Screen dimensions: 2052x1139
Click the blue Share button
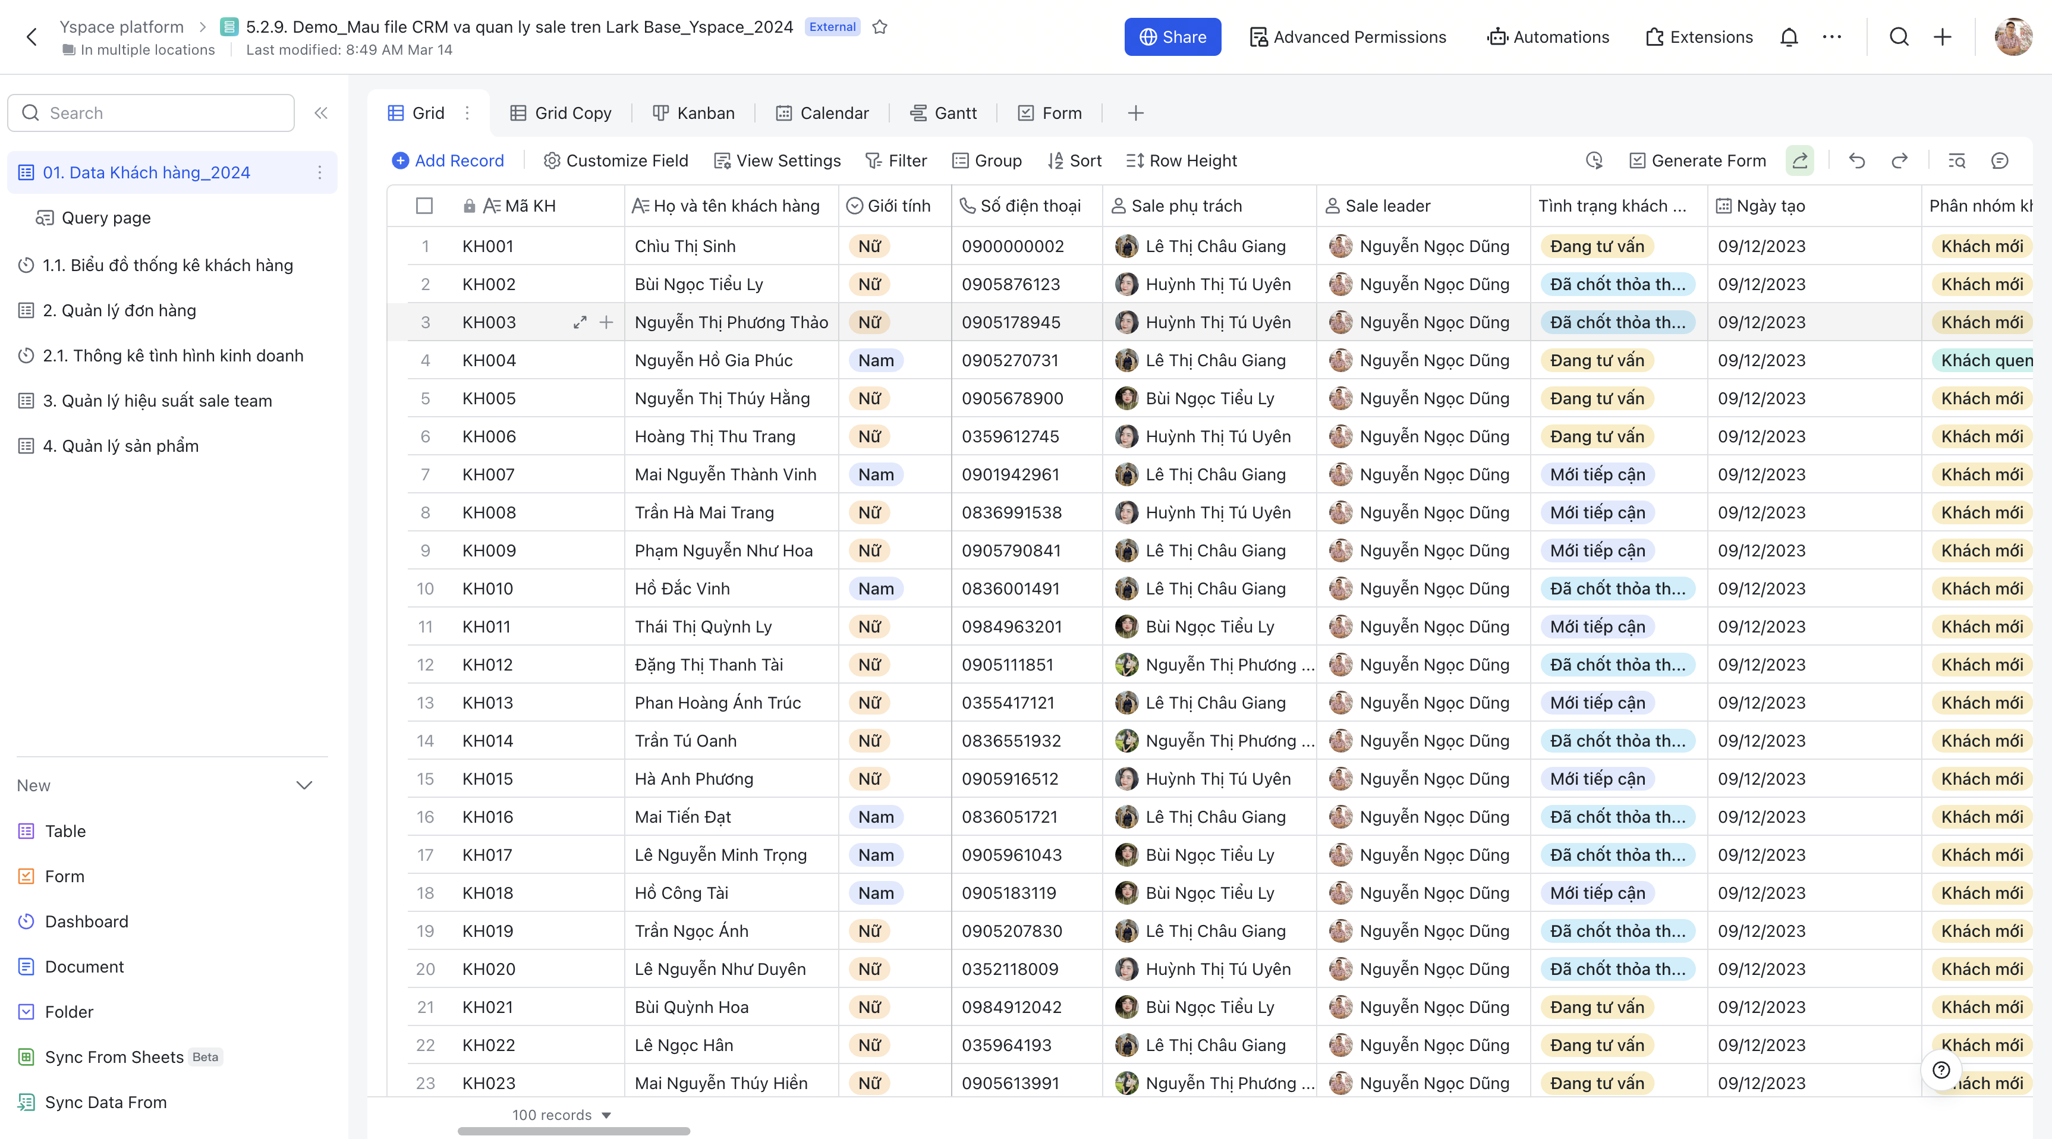click(1173, 37)
